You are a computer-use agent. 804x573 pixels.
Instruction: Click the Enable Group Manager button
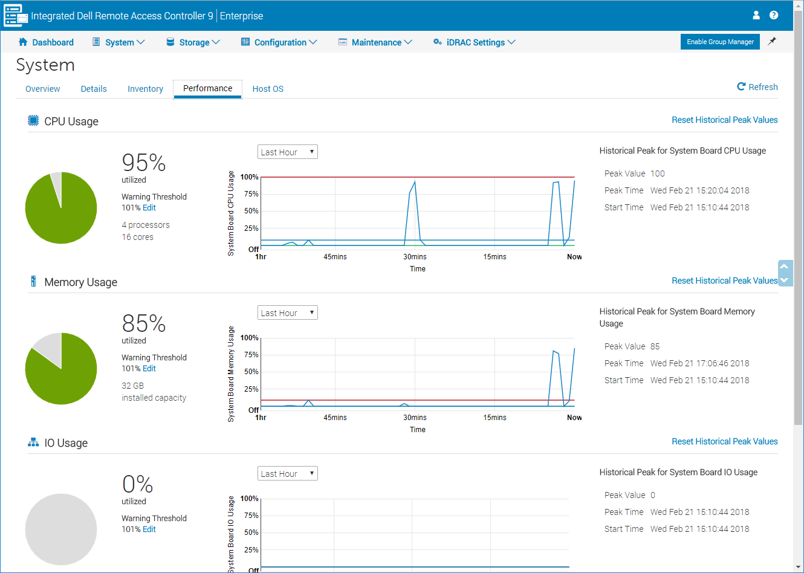pyautogui.click(x=720, y=42)
